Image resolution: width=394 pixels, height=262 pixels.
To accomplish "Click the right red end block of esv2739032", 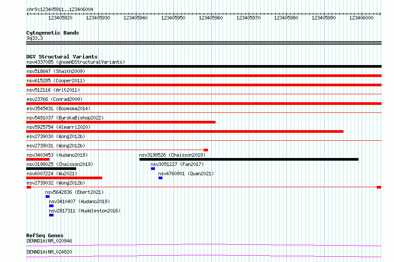I will click(x=379, y=187).
